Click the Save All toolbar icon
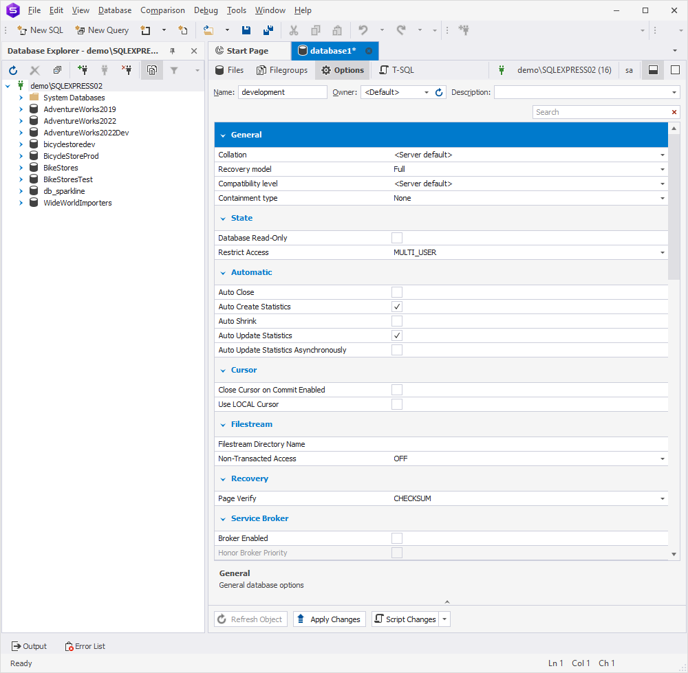The width and height of the screenshot is (688, 673). (x=268, y=30)
